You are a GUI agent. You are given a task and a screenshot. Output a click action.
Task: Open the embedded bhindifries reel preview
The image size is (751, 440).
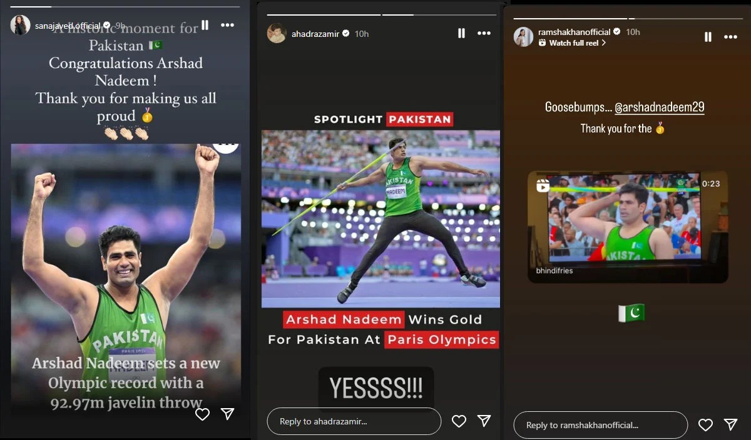[628, 227]
